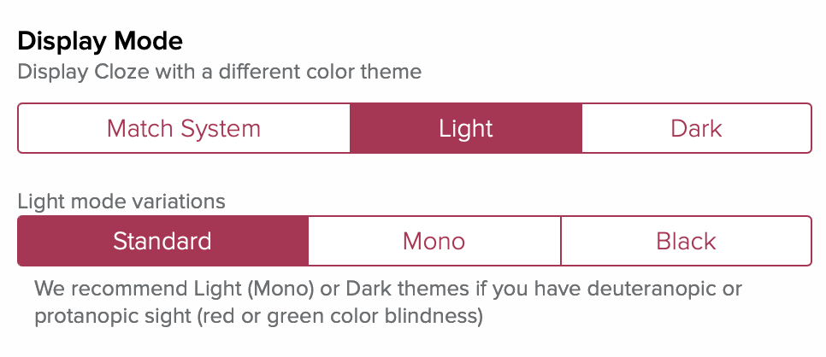Switch display mode to Light

[466, 128]
